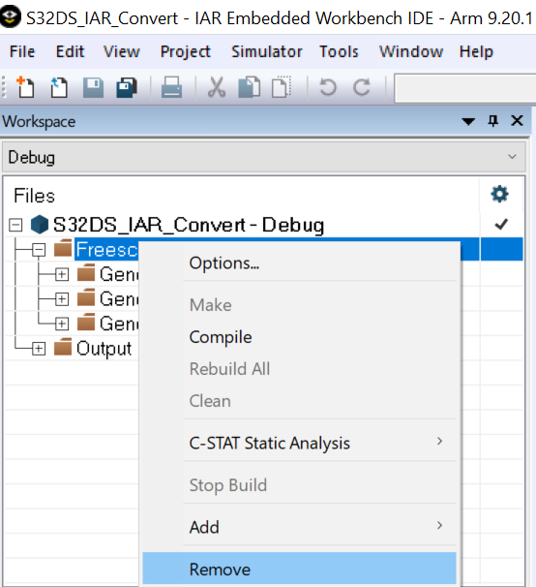The width and height of the screenshot is (536, 587).
Task: Pin the Workspace panel
Action: 493,121
